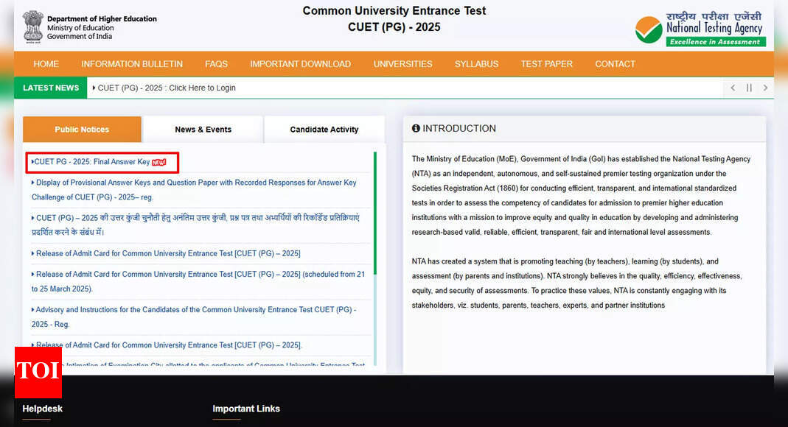Pause the latest news ticker
The height and width of the screenshot is (427, 788).
(x=749, y=88)
